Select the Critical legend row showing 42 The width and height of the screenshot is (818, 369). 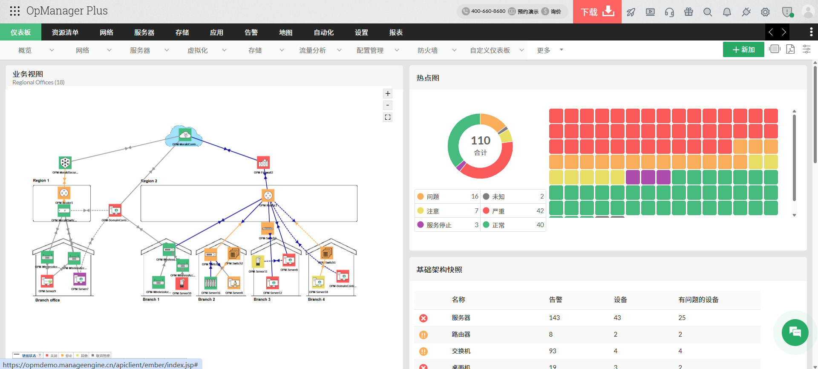pyautogui.click(x=513, y=211)
